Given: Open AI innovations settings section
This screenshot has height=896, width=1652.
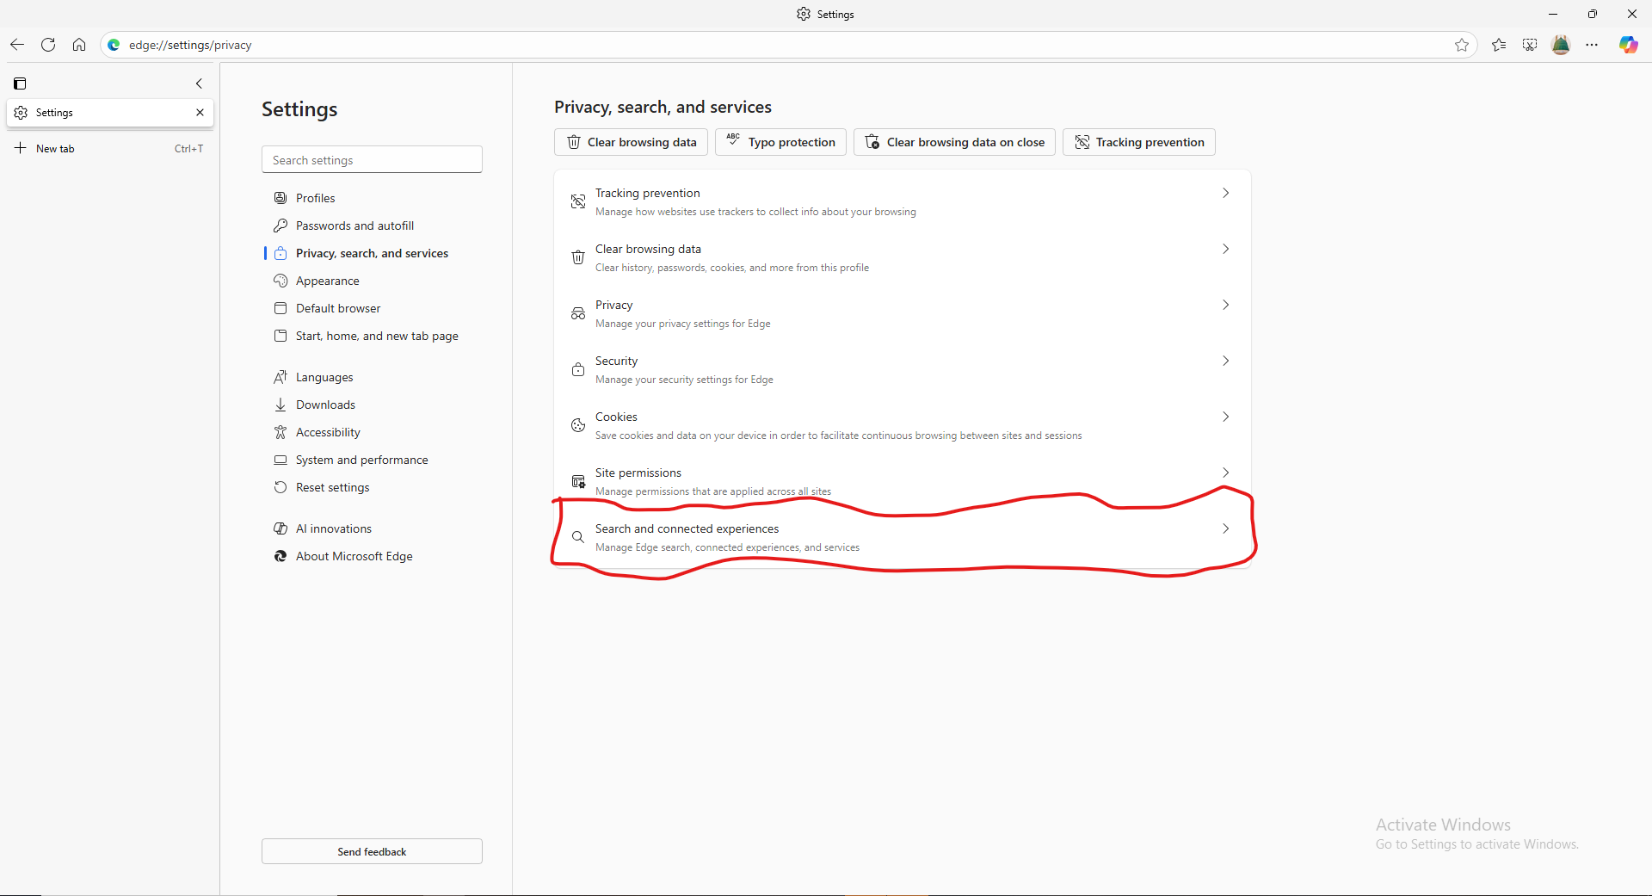Looking at the screenshot, I should (x=333, y=528).
